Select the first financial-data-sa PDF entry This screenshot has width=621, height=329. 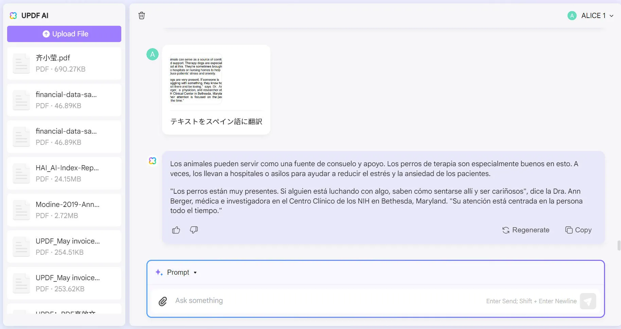64,100
